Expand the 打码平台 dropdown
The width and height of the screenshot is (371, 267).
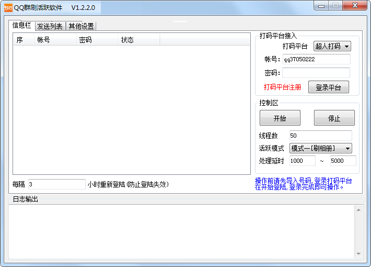click(x=332, y=46)
